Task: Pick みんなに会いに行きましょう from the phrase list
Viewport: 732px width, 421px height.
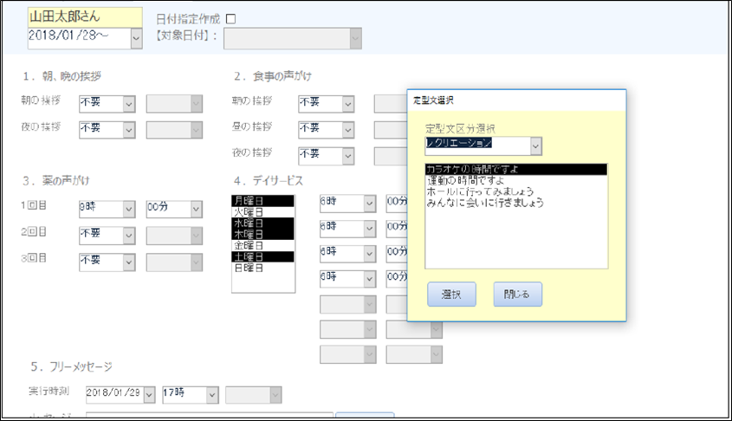Action: point(484,203)
